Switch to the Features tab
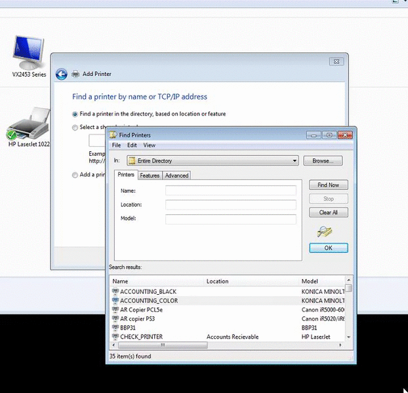The height and width of the screenshot is (393, 408). 150,176
